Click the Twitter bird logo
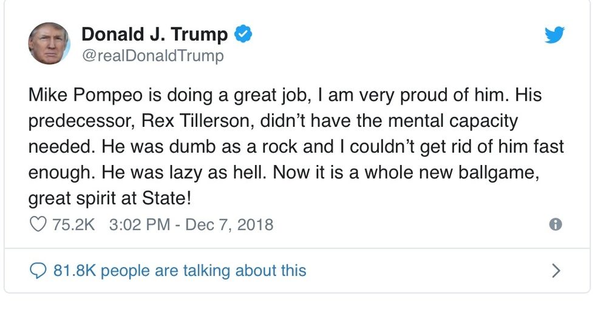Viewport: 595px width, 310px height. 554,36
